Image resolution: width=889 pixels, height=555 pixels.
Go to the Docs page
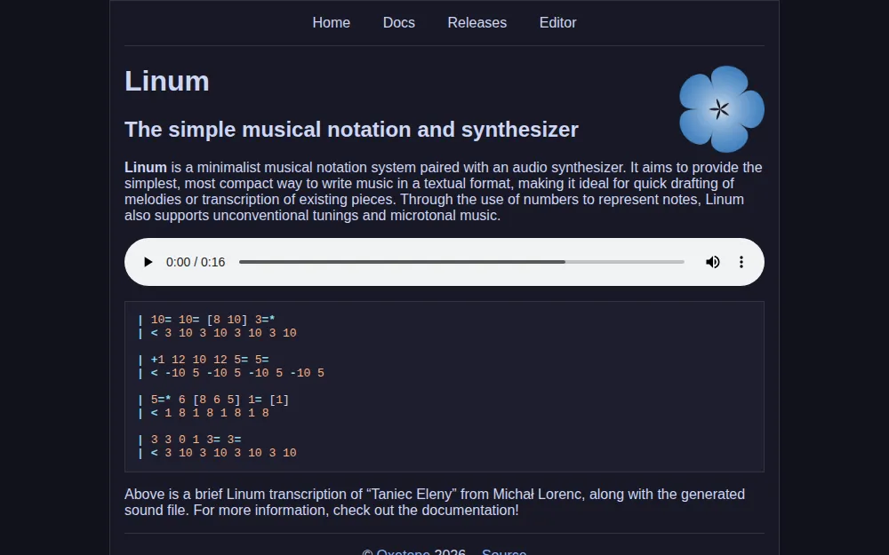tap(399, 23)
